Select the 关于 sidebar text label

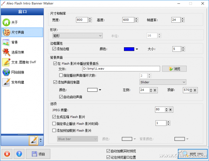click(x=15, y=22)
